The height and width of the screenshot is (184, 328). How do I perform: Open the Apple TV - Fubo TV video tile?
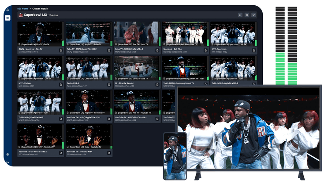coord(88,34)
